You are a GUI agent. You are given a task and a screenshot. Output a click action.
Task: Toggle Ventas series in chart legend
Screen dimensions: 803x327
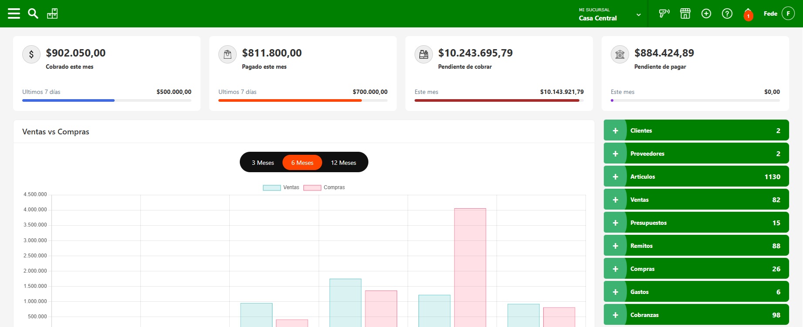[x=281, y=187]
